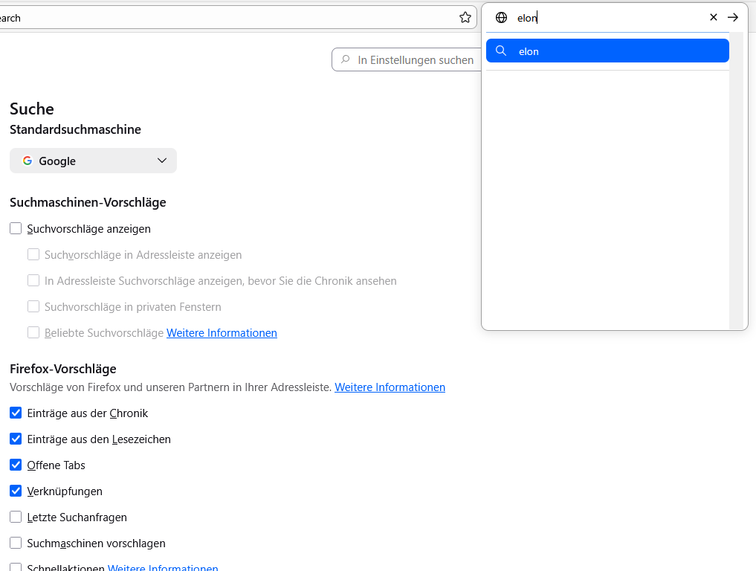Uncheck Einträge aus der Chronik
Viewport: 756px width, 571px height.
pos(16,413)
